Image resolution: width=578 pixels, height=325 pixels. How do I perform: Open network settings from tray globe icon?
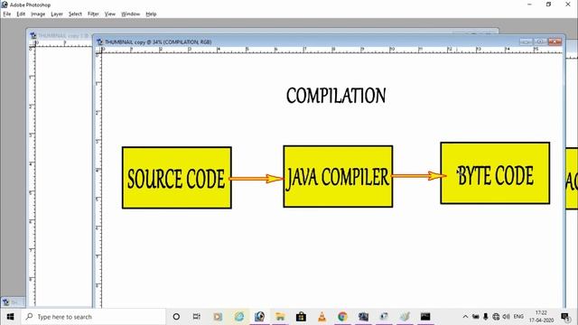point(496,317)
